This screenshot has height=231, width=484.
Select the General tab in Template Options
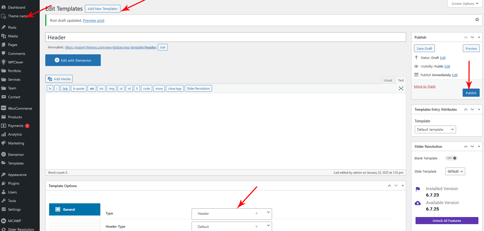(75, 209)
